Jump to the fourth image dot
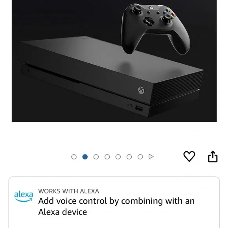The height and width of the screenshot is (228, 228). [x=107, y=157]
